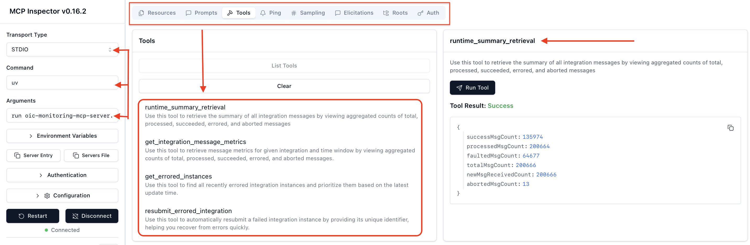Viewport: 750px width, 245px height.
Task: Expand the Authentication section
Action: point(62,175)
